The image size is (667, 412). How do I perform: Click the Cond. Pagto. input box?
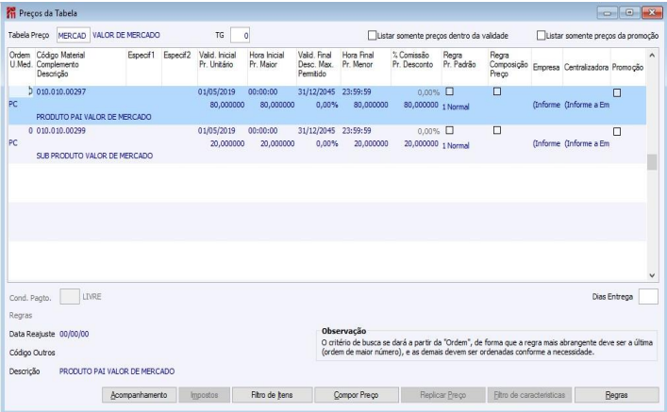(x=69, y=296)
